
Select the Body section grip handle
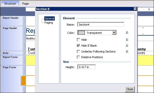point(24,53)
